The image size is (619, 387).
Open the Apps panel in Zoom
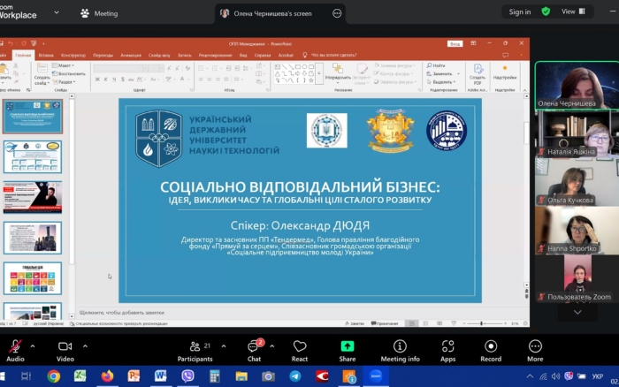[448, 346]
